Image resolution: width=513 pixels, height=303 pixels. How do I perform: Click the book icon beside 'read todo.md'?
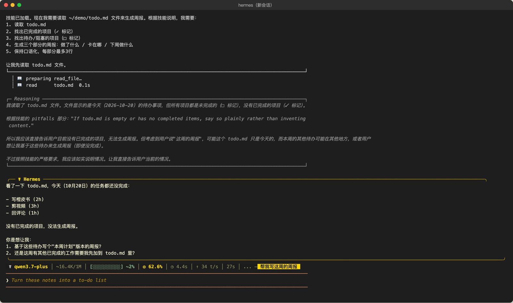click(20, 85)
